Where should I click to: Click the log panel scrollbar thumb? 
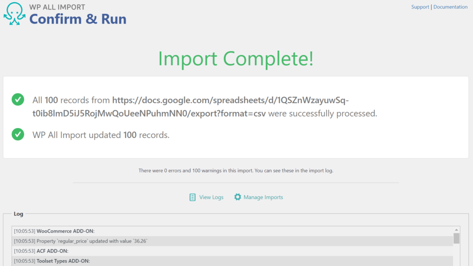[x=456, y=238]
